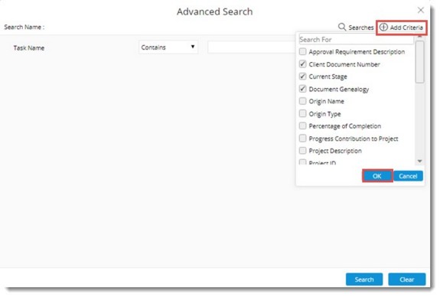Click the plus circle Add Criteria icon
The height and width of the screenshot is (297, 440).
[383, 28]
